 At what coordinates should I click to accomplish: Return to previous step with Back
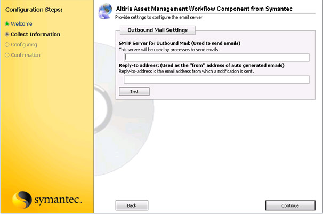(132, 205)
